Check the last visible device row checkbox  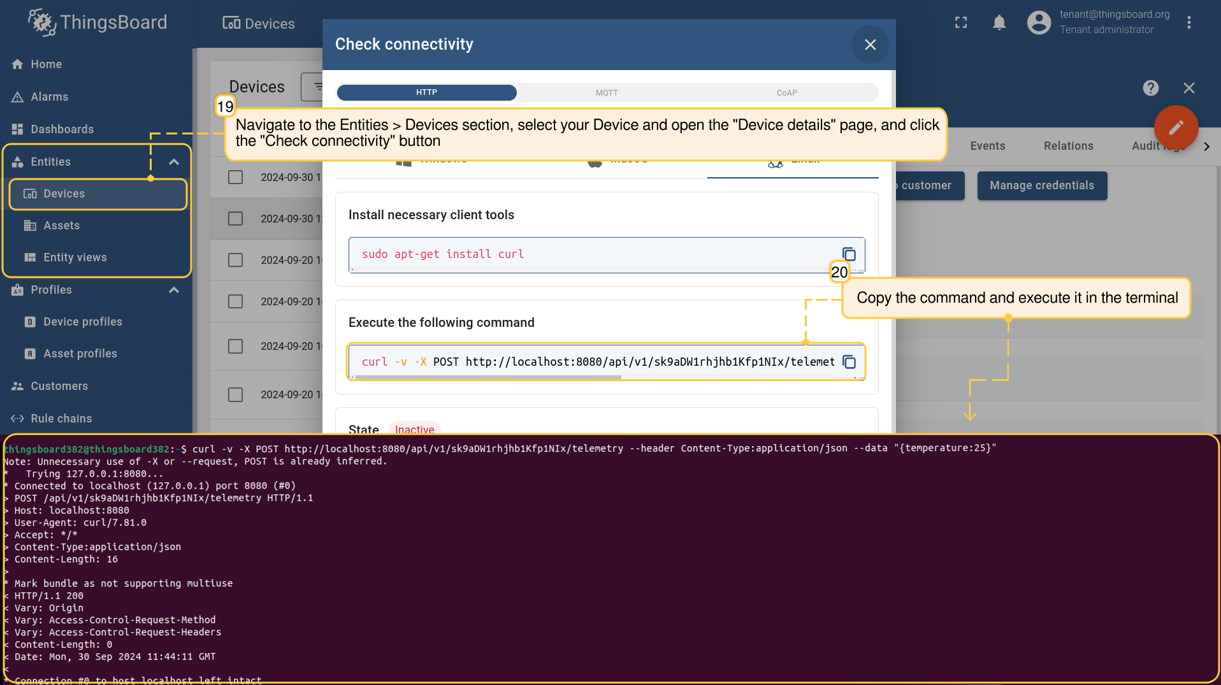click(236, 394)
